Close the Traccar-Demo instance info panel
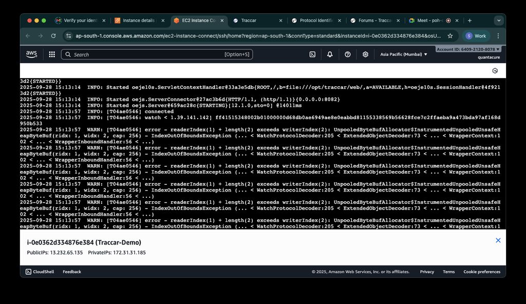 pos(498,240)
